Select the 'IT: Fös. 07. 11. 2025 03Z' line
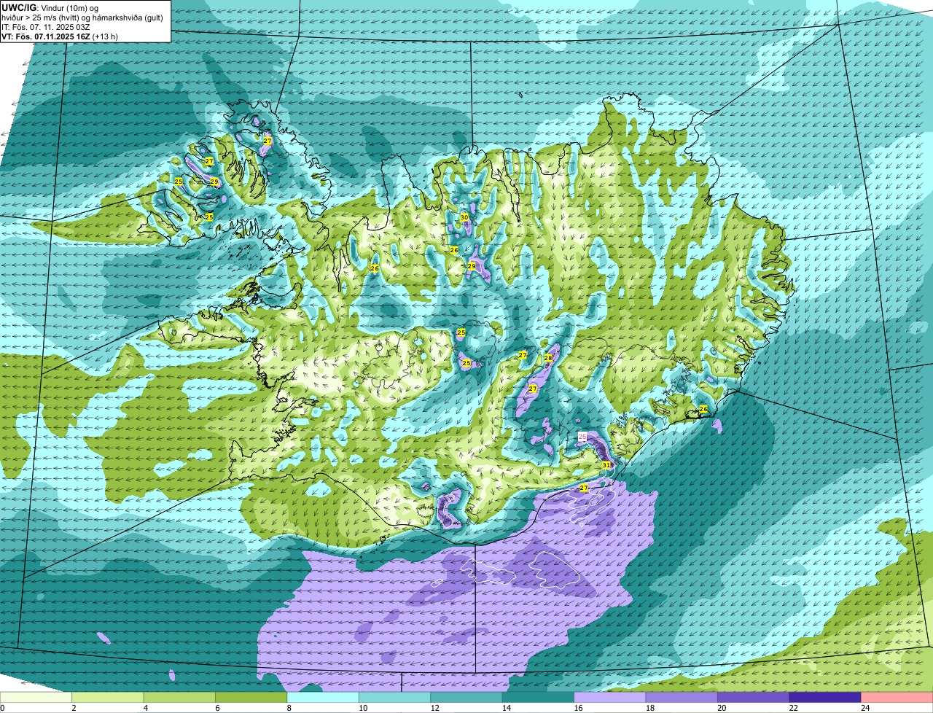The width and height of the screenshot is (933, 713). pos(46,26)
